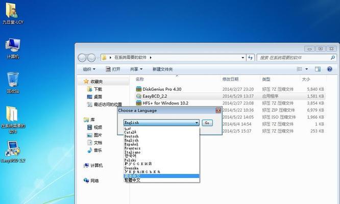The image size is (340, 204).
Task: Sort by 大小 column header
Action: (x=306, y=79)
